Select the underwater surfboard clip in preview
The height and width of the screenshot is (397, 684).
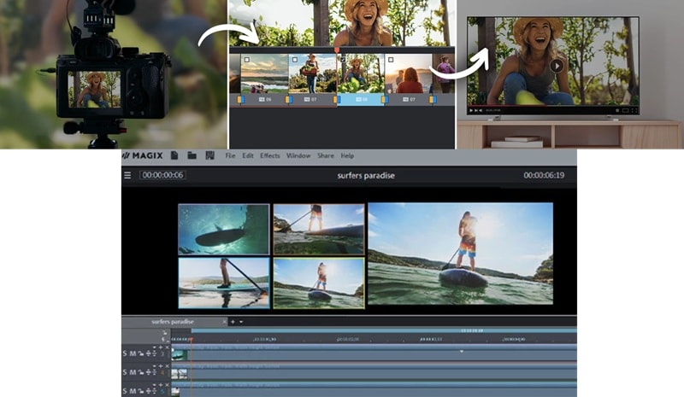coord(224,229)
